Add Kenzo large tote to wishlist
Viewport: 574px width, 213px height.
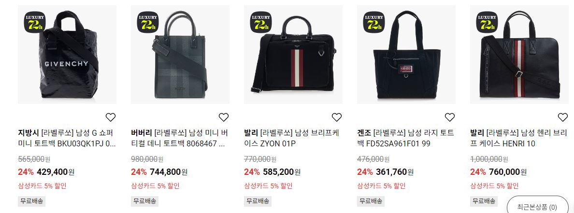(x=449, y=117)
